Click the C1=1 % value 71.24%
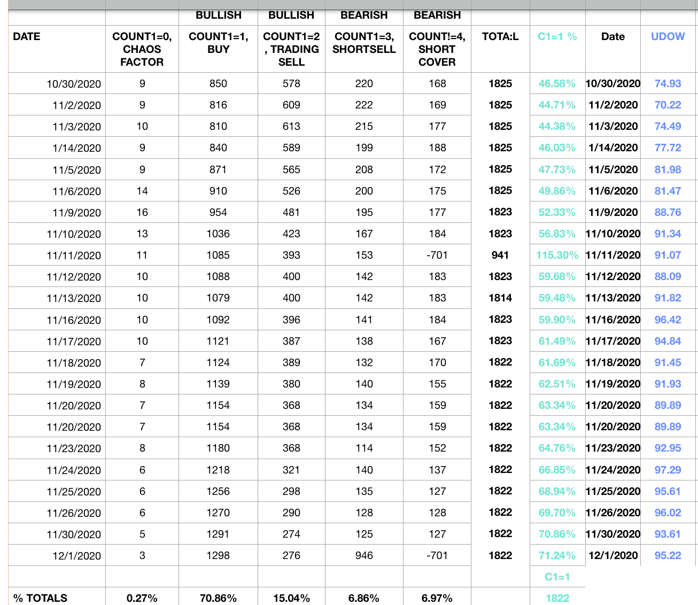Image resolution: width=698 pixels, height=605 pixels. click(557, 555)
